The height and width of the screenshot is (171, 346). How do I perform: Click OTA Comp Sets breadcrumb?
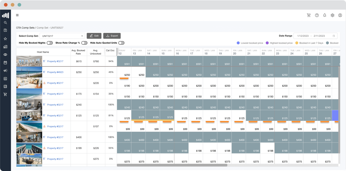point(25,28)
